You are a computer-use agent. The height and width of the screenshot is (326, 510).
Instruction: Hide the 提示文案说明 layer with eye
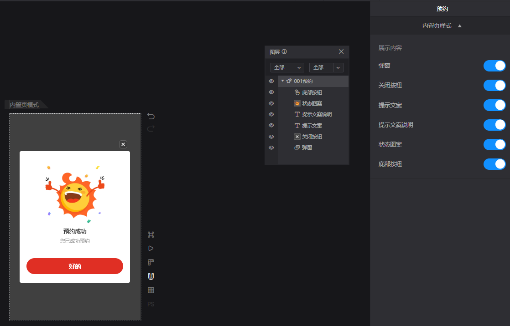tap(271, 114)
